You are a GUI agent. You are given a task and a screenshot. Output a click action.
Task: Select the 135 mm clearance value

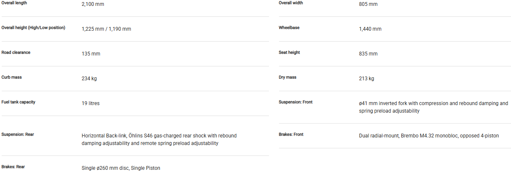pyautogui.click(x=91, y=54)
